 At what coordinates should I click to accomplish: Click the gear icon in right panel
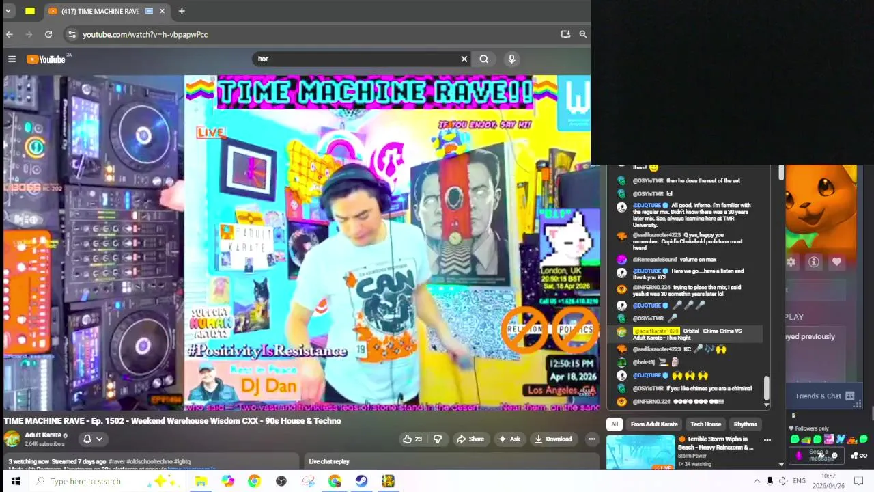pos(791,262)
